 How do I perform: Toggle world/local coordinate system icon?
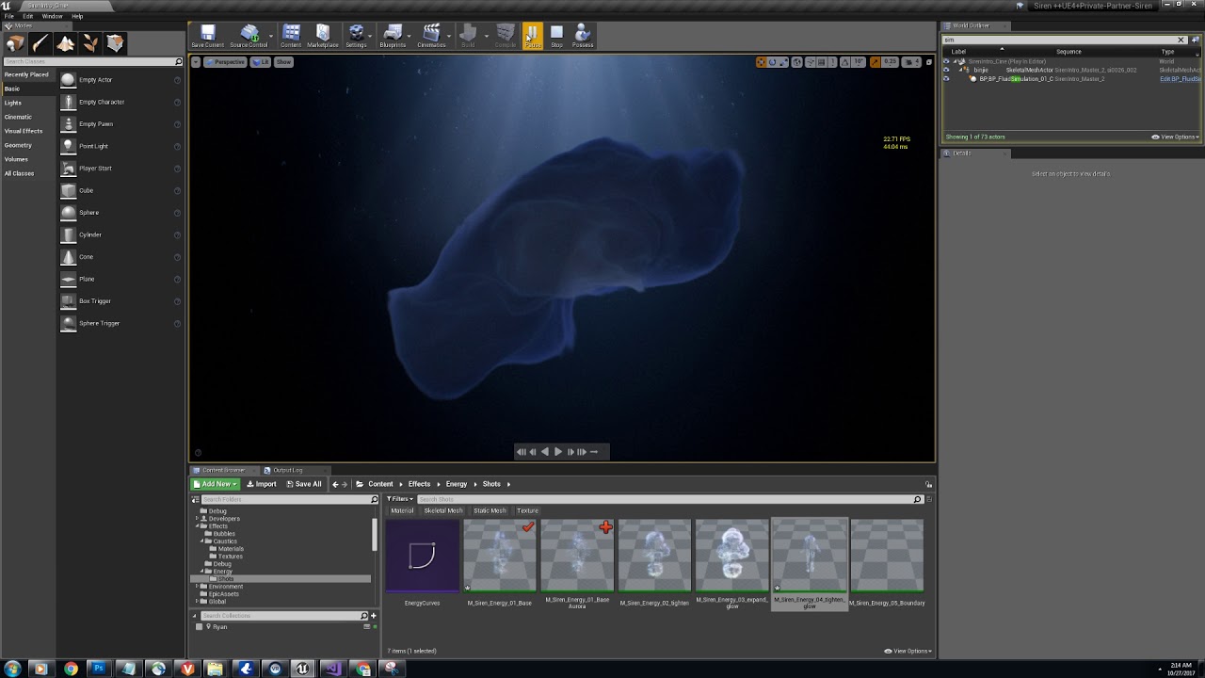pos(797,62)
